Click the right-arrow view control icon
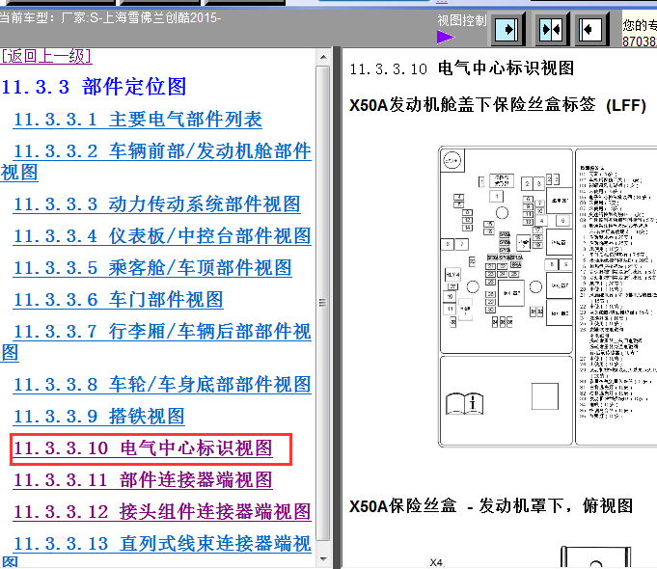The image size is (657, 569). pos(507,29)
